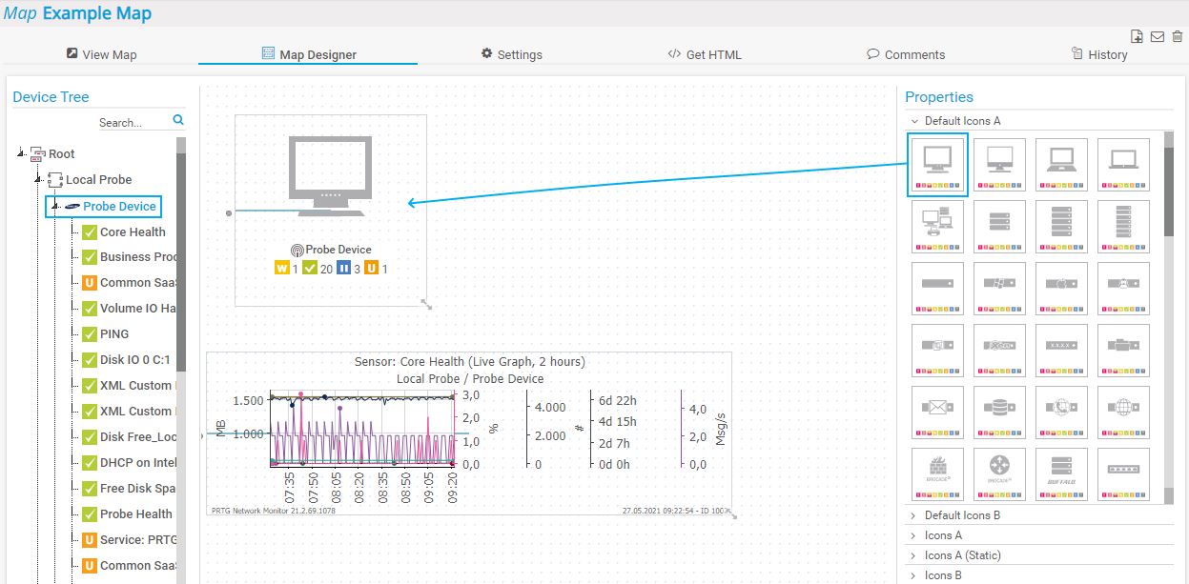Pick the Buffalo server icon

pos(1061,473)
